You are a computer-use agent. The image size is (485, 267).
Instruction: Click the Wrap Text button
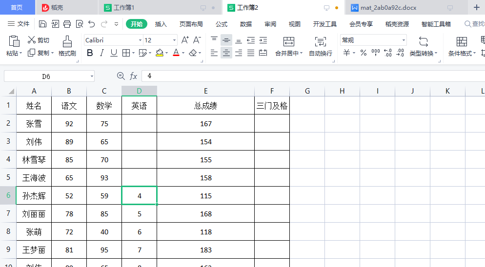click(321, 46)
